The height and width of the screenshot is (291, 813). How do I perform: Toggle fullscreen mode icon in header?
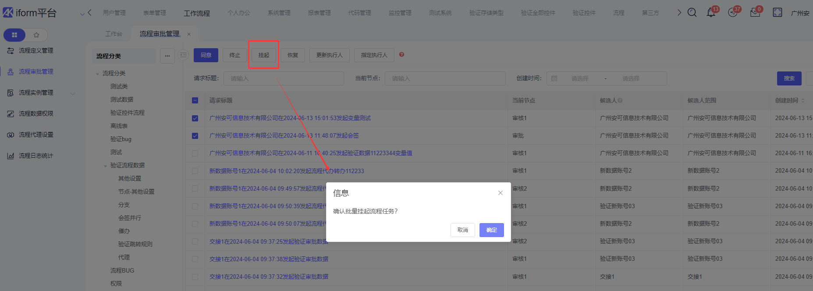777,13
